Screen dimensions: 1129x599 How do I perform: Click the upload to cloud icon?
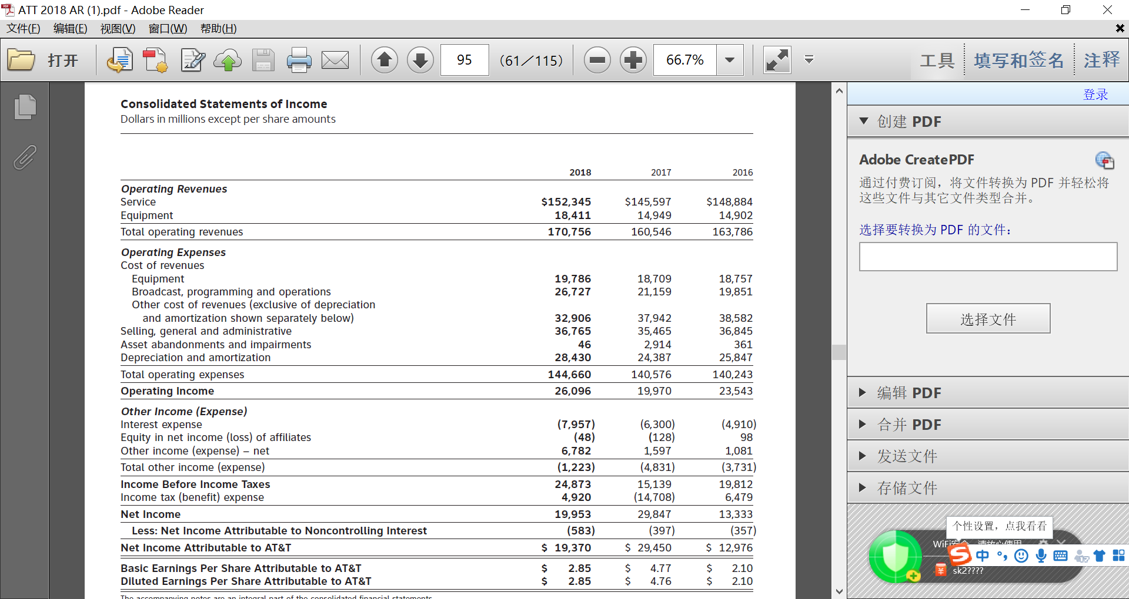click(228, 60)
